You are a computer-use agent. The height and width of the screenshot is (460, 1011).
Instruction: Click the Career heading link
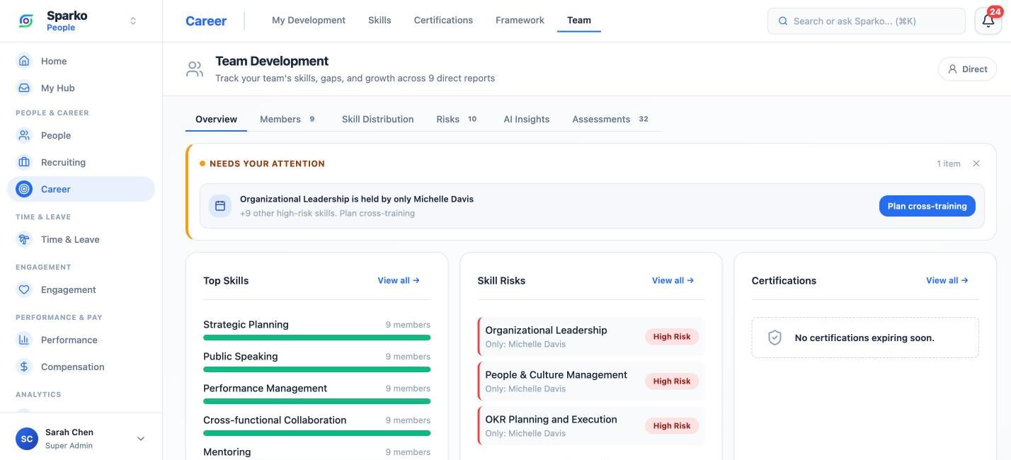pos(206,21)
